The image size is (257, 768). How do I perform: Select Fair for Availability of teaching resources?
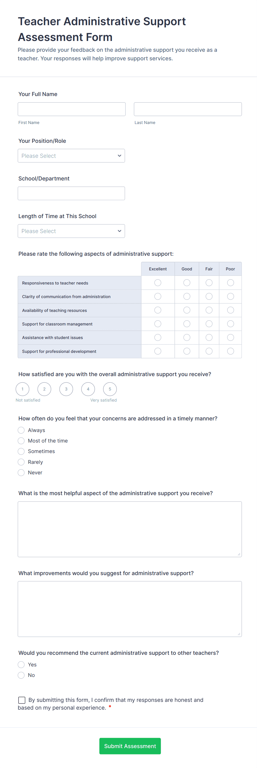[x=209, y=310]
